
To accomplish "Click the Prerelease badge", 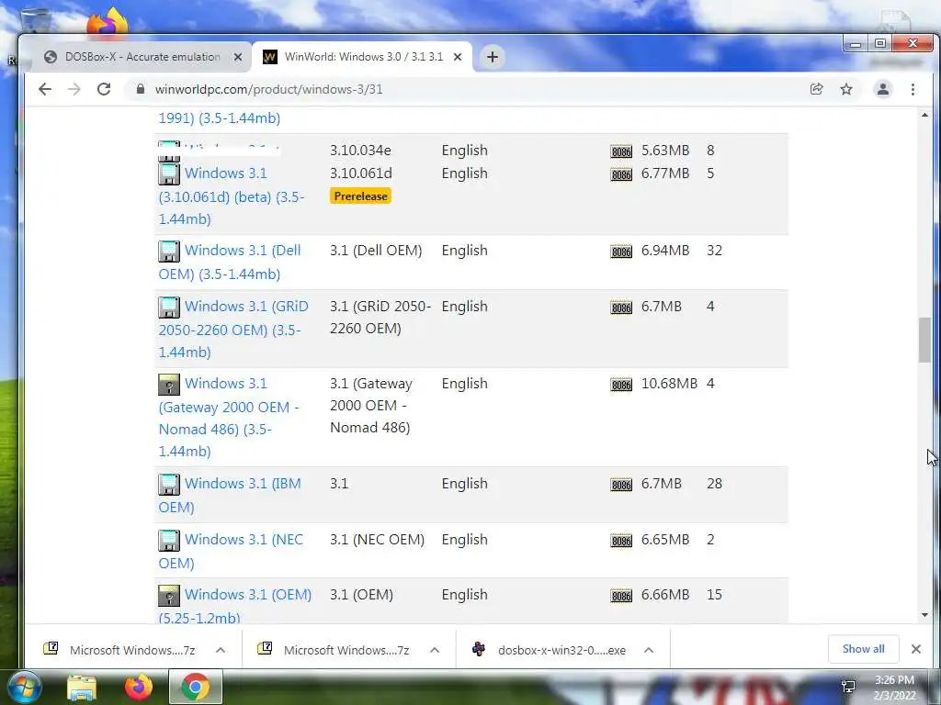I will click(x=360, y=196).
